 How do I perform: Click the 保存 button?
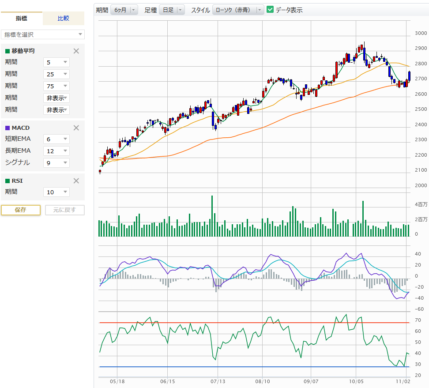click(x=21, y=210)
